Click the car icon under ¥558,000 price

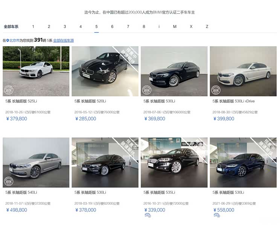217,216
